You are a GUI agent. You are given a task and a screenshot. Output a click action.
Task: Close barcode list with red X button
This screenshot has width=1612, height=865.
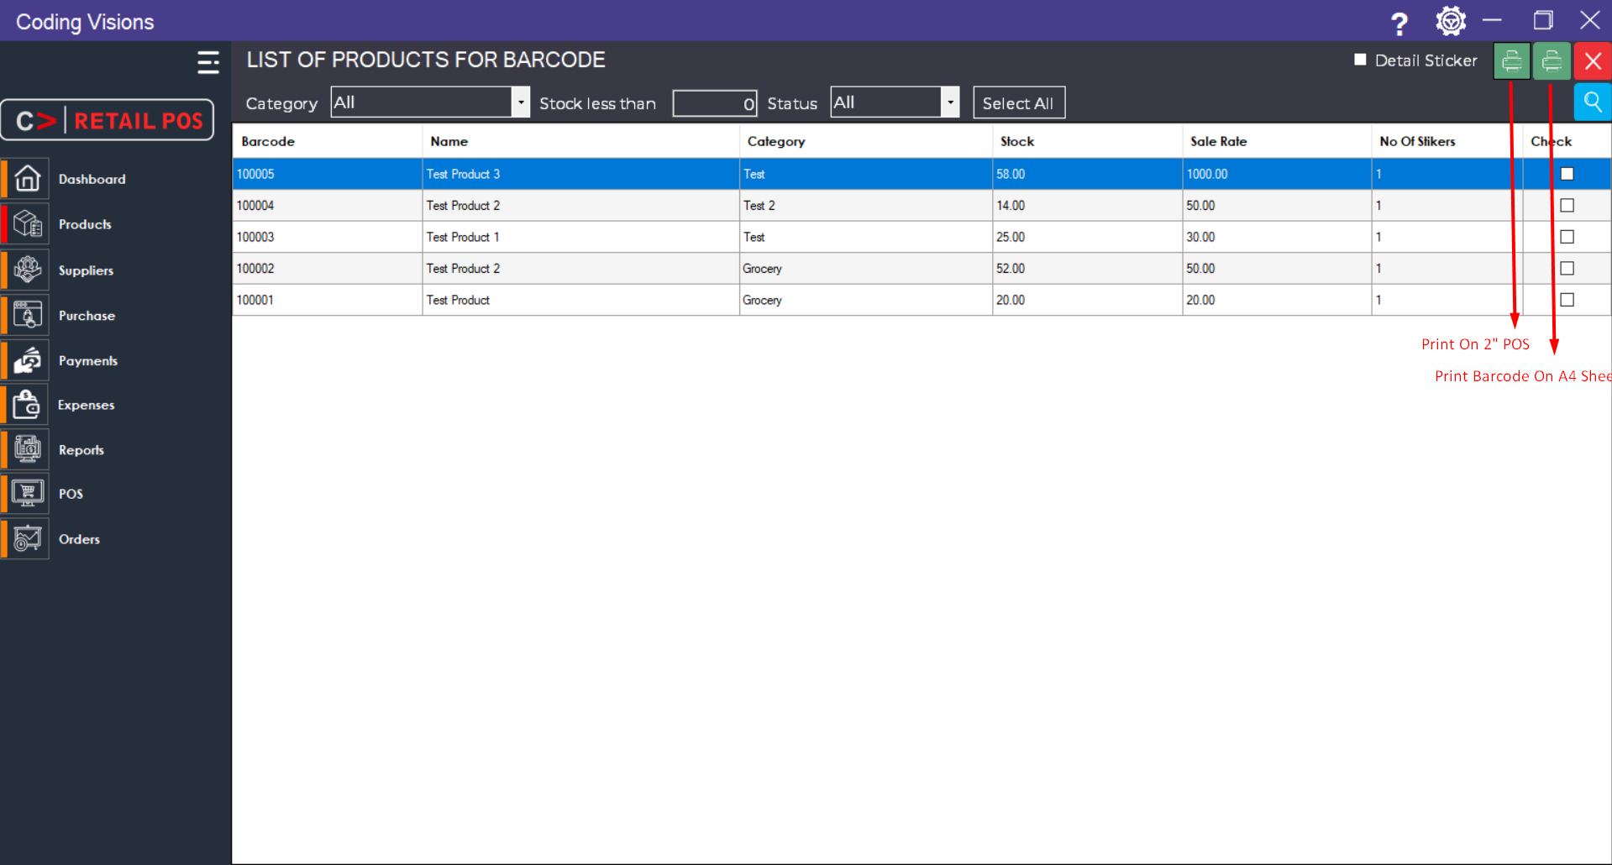1593,61
